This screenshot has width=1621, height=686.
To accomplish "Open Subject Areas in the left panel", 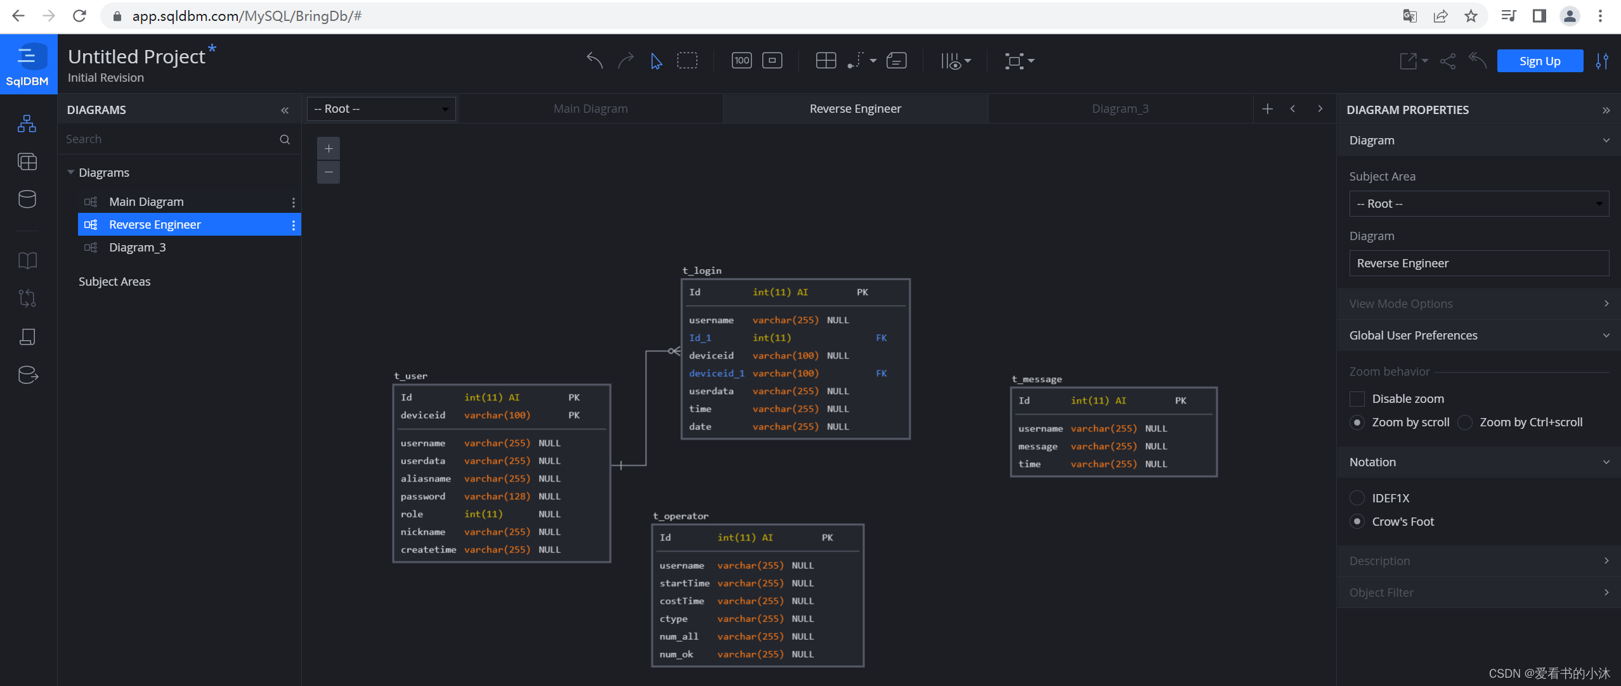I will click(x=115, y=282).
